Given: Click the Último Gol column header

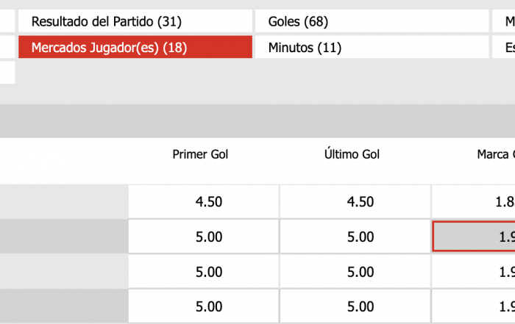Looking at the screenshot, I should [352, 154].
